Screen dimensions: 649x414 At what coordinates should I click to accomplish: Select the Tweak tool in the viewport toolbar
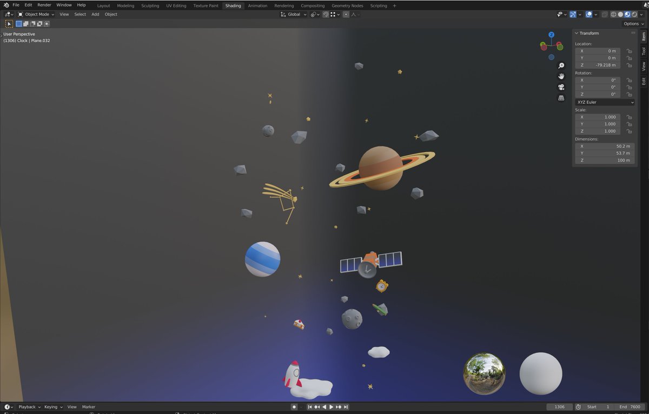click(x=9, y=24)
